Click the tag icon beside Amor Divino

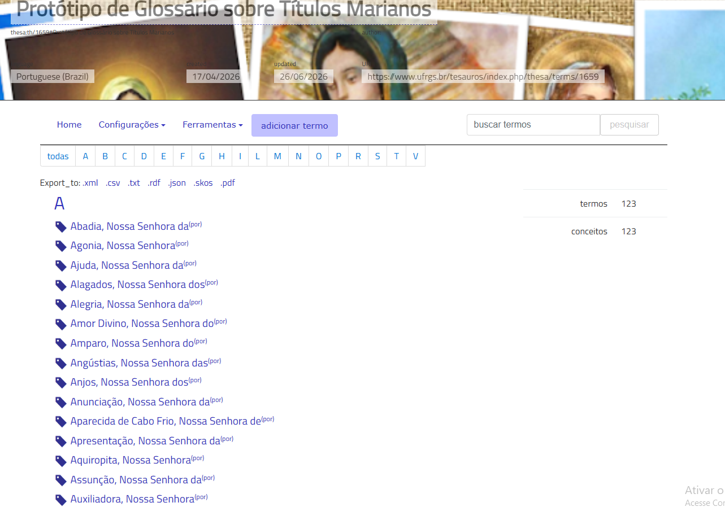61,324
